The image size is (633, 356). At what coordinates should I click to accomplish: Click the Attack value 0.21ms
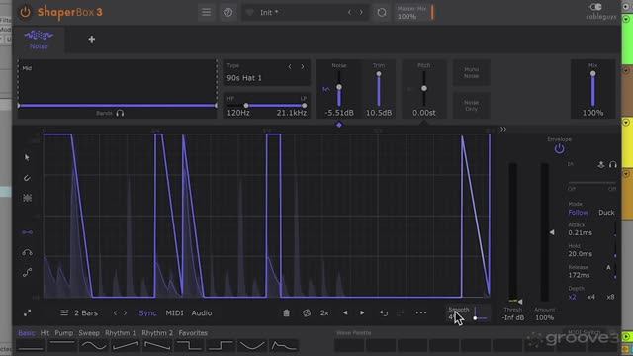(x=581, y=233)
